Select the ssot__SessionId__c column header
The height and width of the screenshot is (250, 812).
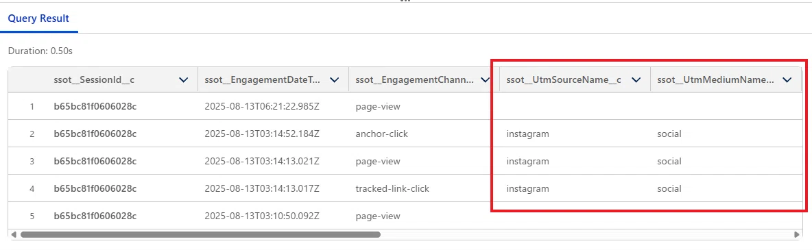(x=94, y=79)
